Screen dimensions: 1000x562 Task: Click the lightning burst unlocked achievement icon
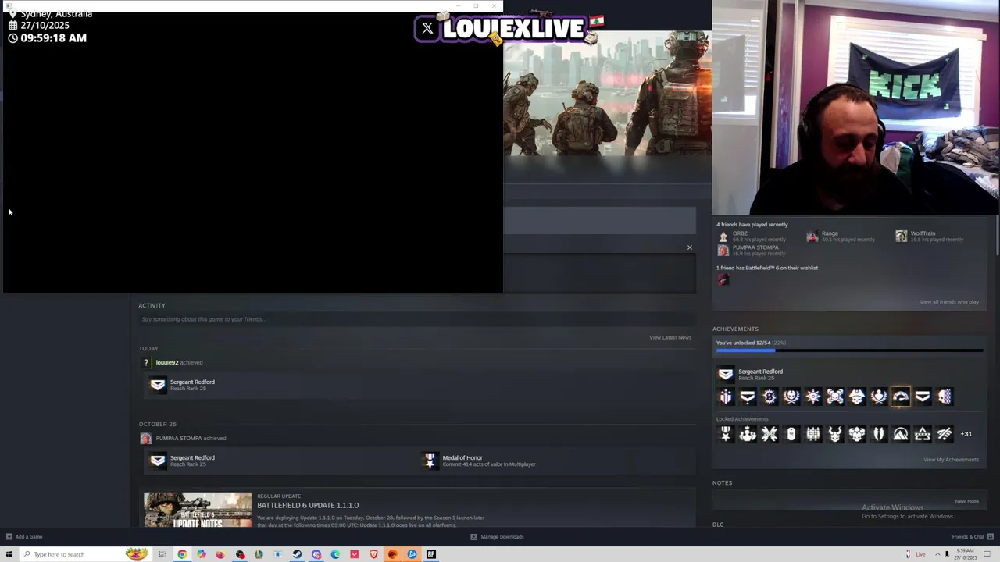click(770, 397)
